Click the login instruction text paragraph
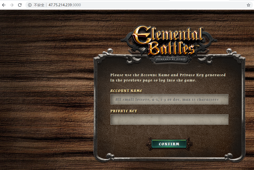Image resolution: width=254 pixels, height=170 pixels. pyautogui.click(x=168, y=77)
